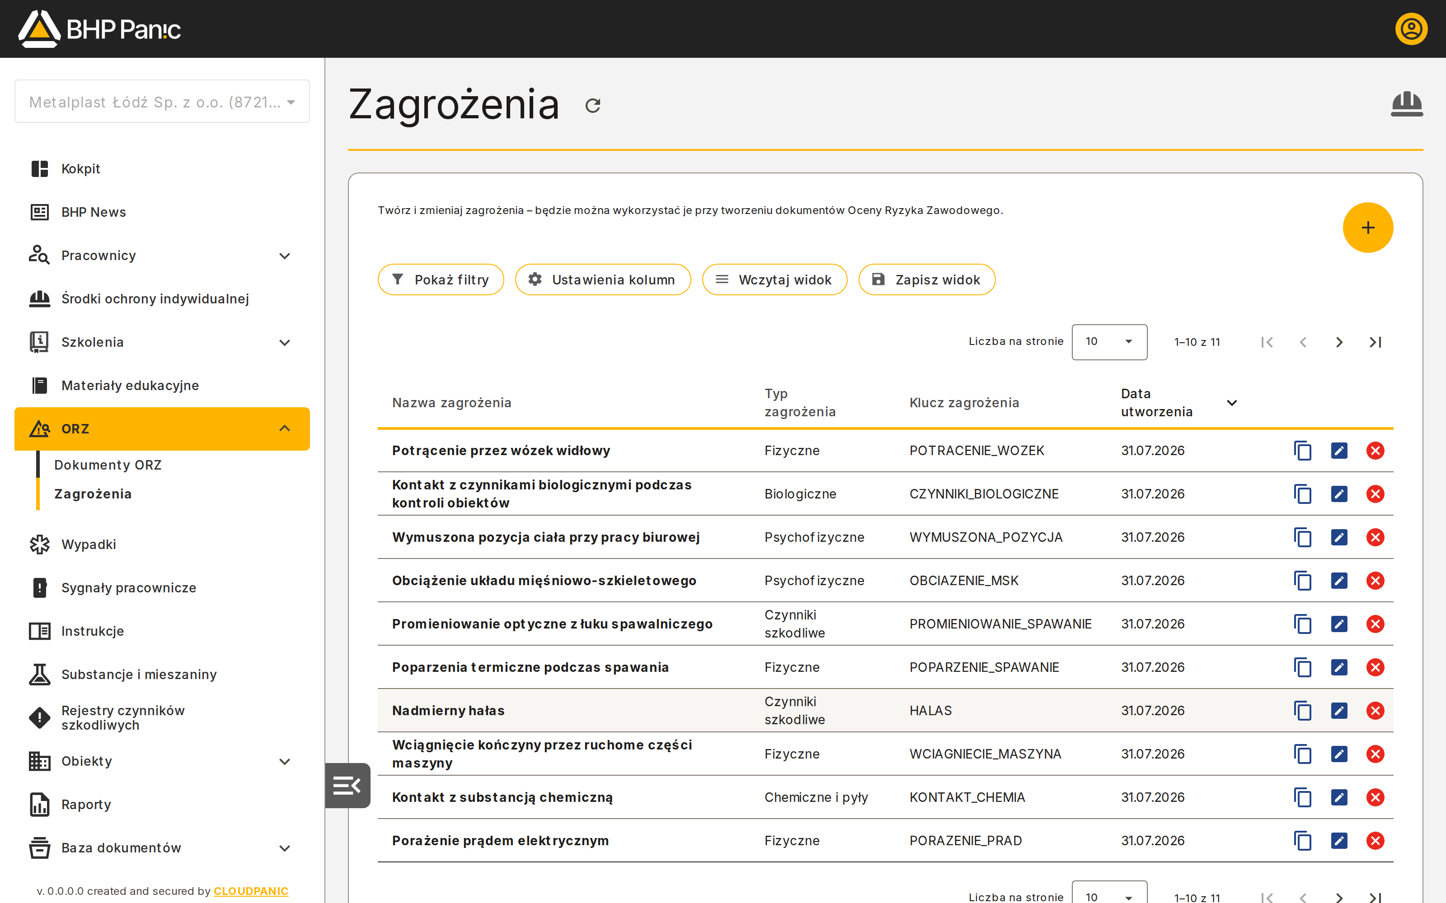Open the Kokpit menu item

[162, 169]
